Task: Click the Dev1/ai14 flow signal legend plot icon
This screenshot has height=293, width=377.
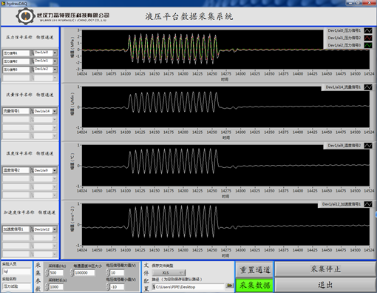Action: pyautogui.click(x=368, y=87)
